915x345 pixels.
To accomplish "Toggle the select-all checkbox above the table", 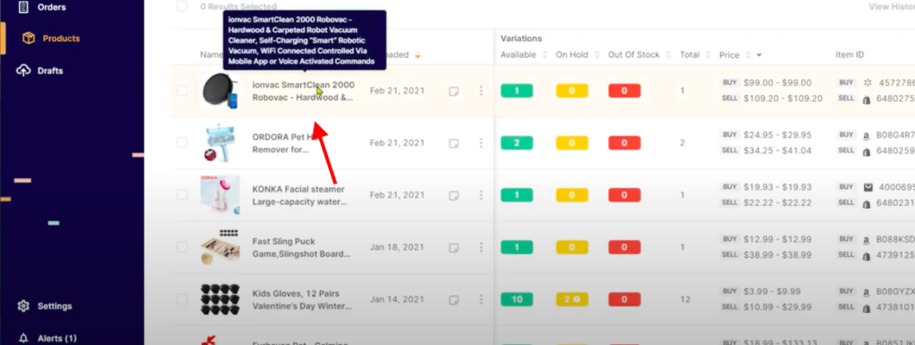I will (x=182, y=6).
